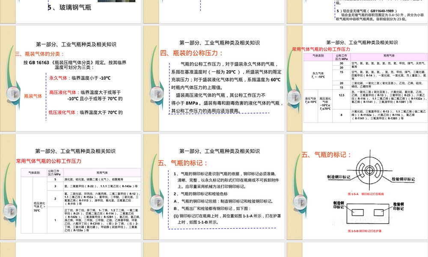Click line A、气瓶的钢印标记包括
Viewport: 428px width, 257px height.
pos(223,201)
